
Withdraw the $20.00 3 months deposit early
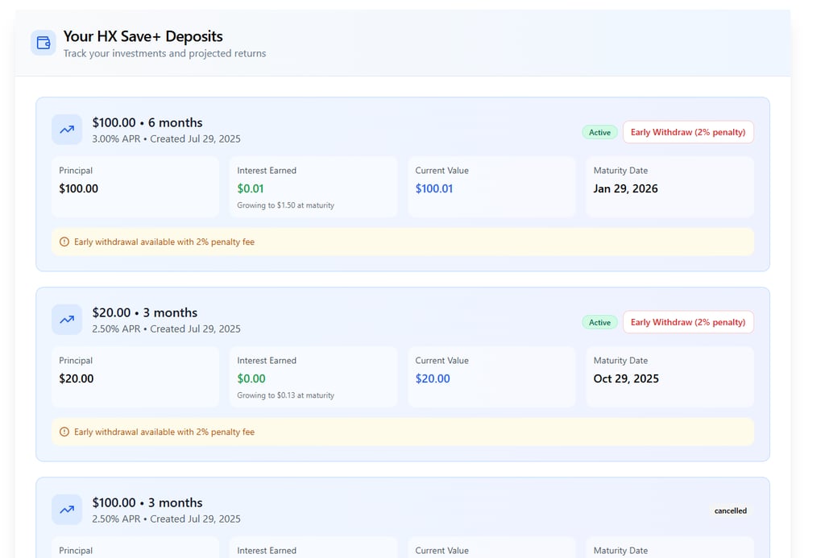click(688, 322)
